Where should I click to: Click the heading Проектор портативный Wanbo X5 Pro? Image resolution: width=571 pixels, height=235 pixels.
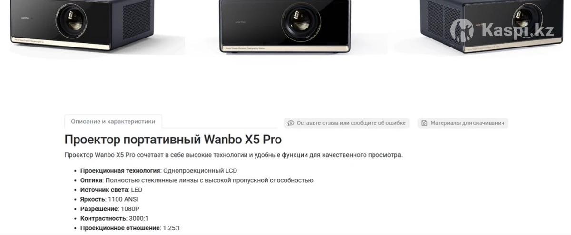click(x=173, y=140)
